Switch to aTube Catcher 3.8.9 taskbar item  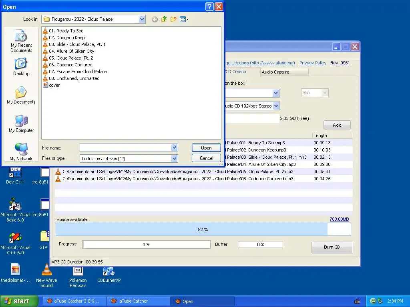74,301
